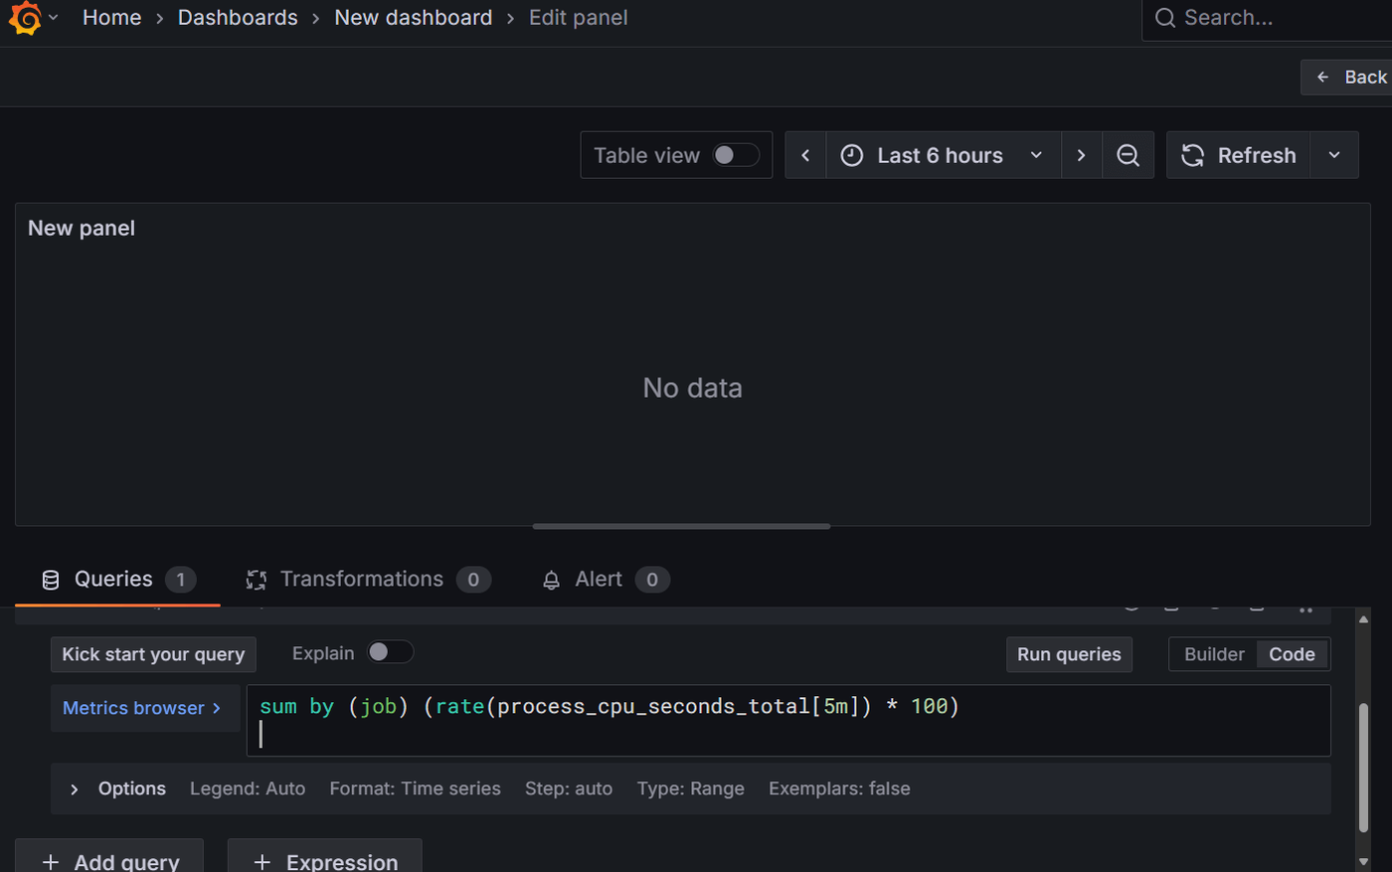Toggle the Table view switch

click(x=736, y=155)
